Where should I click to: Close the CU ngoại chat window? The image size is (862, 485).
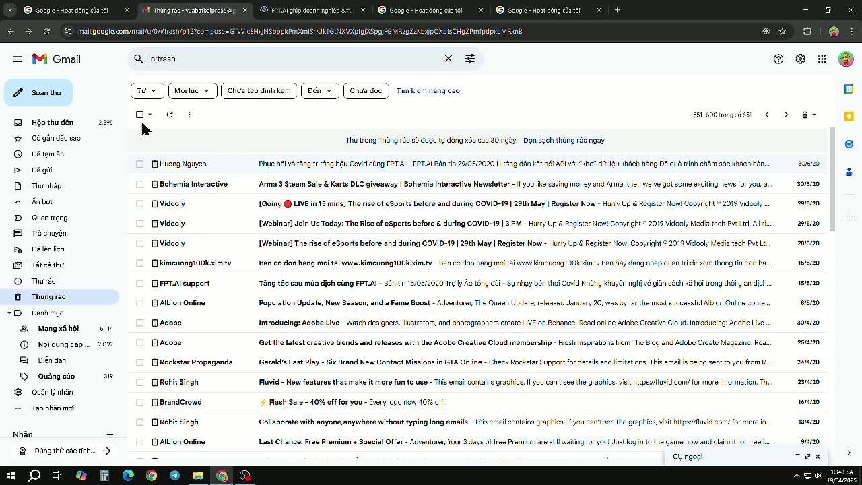[x=818, y=457]
